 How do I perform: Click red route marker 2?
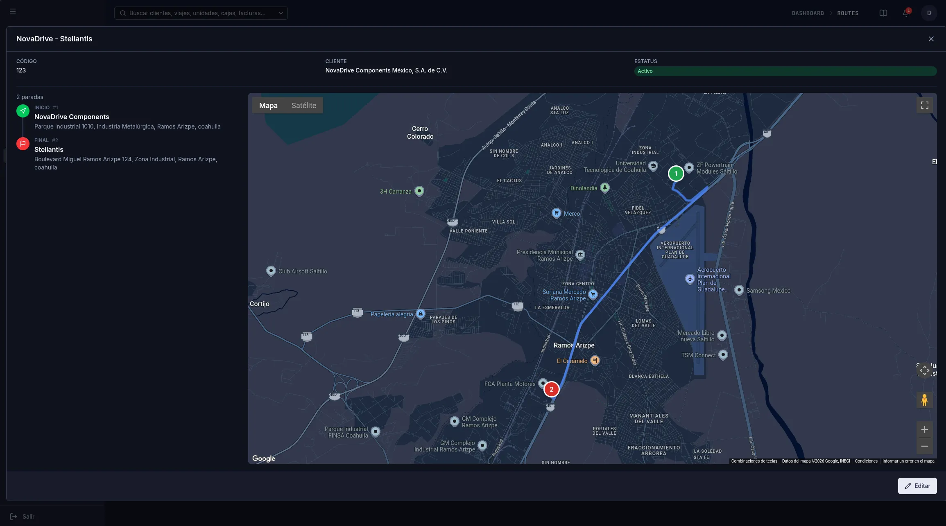point(551,390)
